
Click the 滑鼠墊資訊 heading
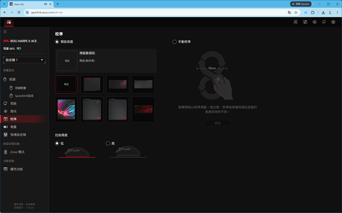87,53
